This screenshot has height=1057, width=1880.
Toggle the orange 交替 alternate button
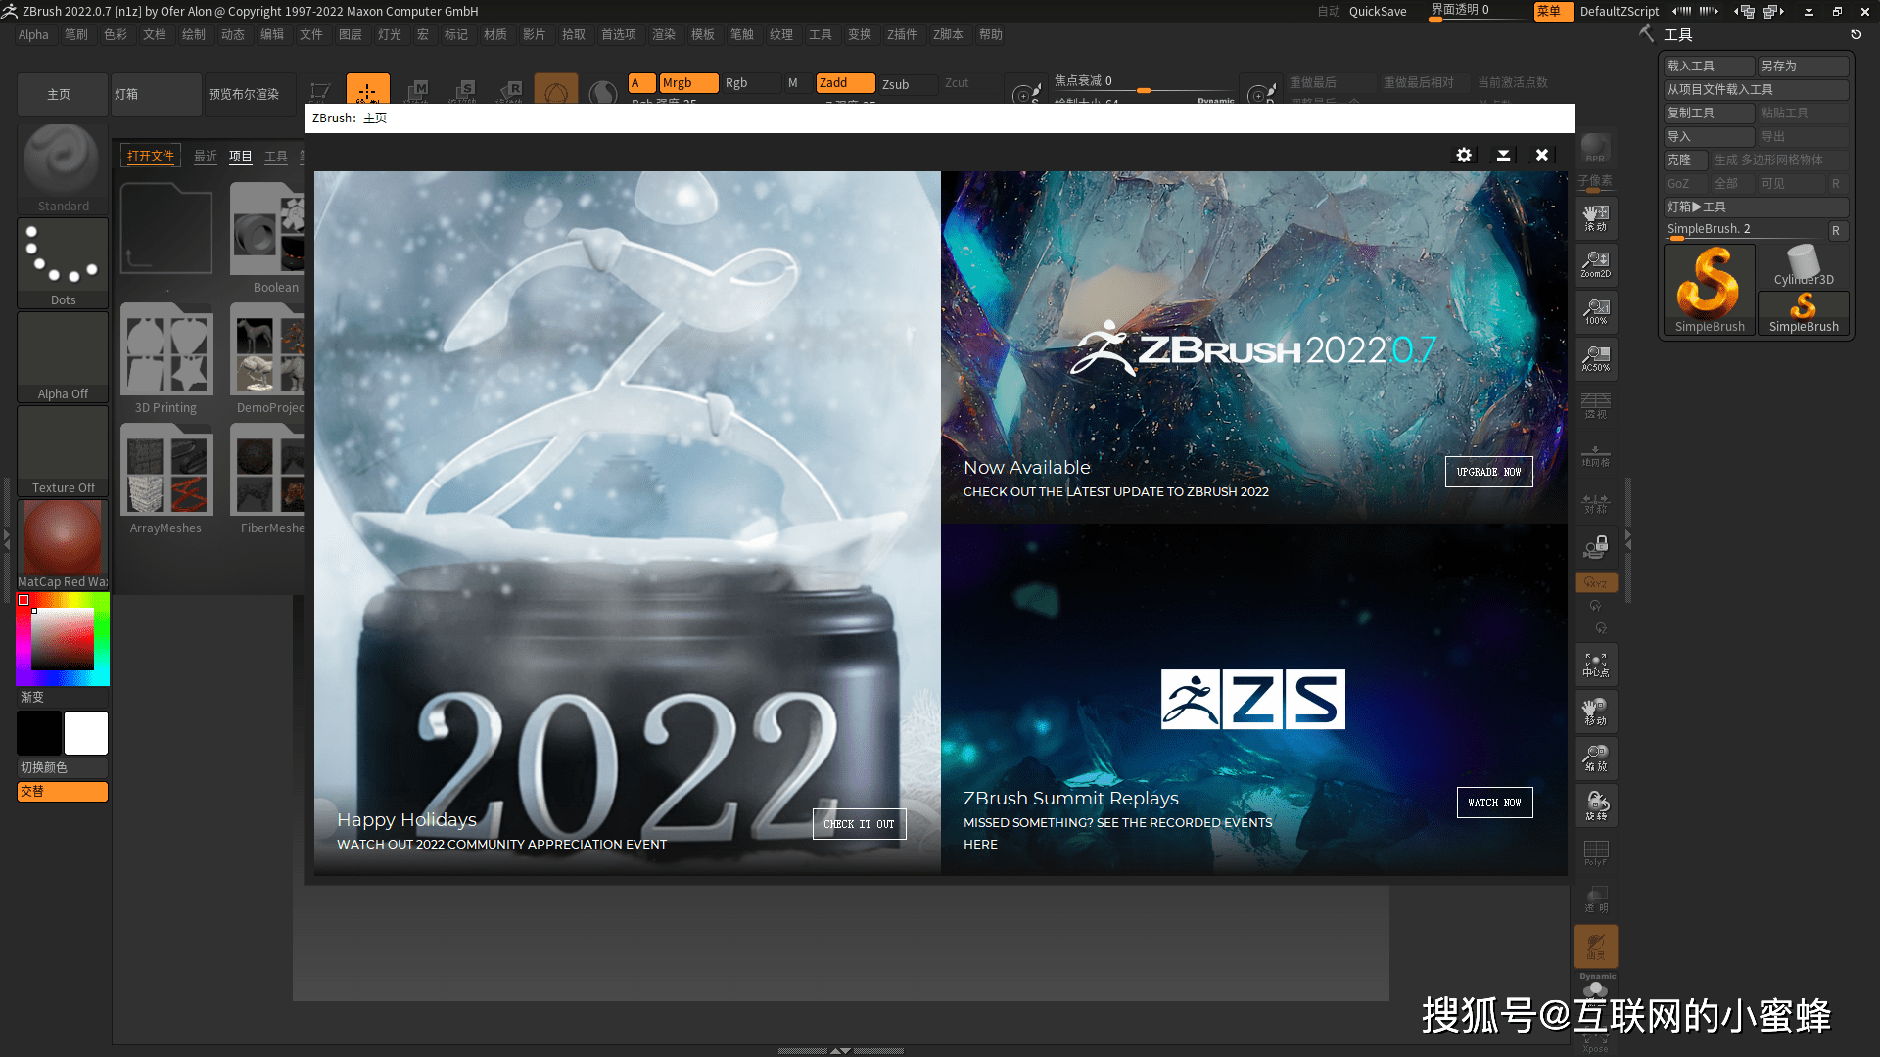tap(63, 791)
